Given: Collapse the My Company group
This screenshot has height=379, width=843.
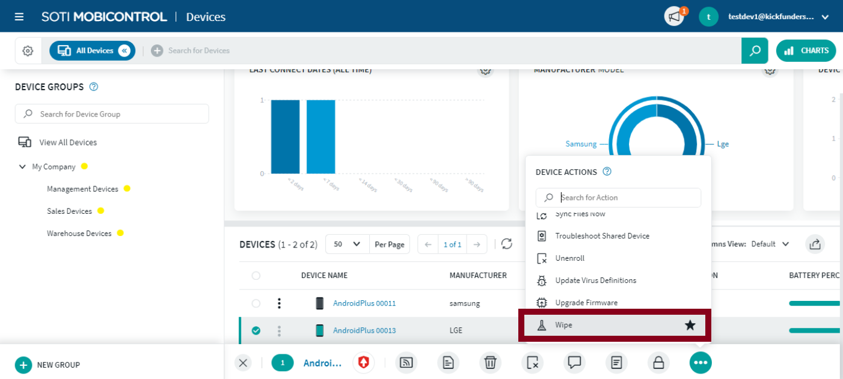Looking at the screenshot, I should [22, 167].
